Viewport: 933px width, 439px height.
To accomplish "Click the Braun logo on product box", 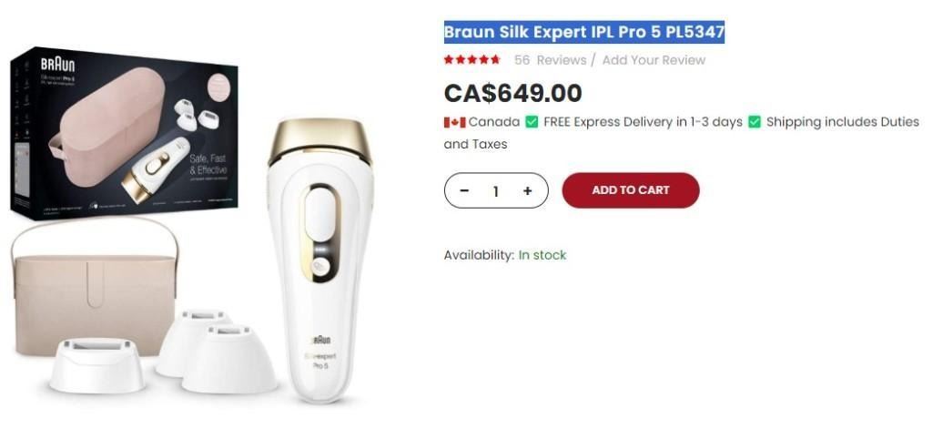I will 57,65.
